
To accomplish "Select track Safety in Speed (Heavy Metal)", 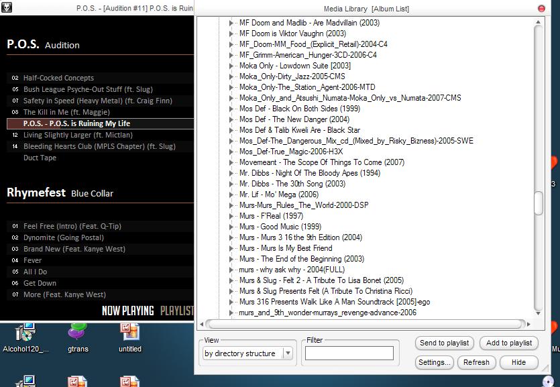I will (x=100, y=101).
